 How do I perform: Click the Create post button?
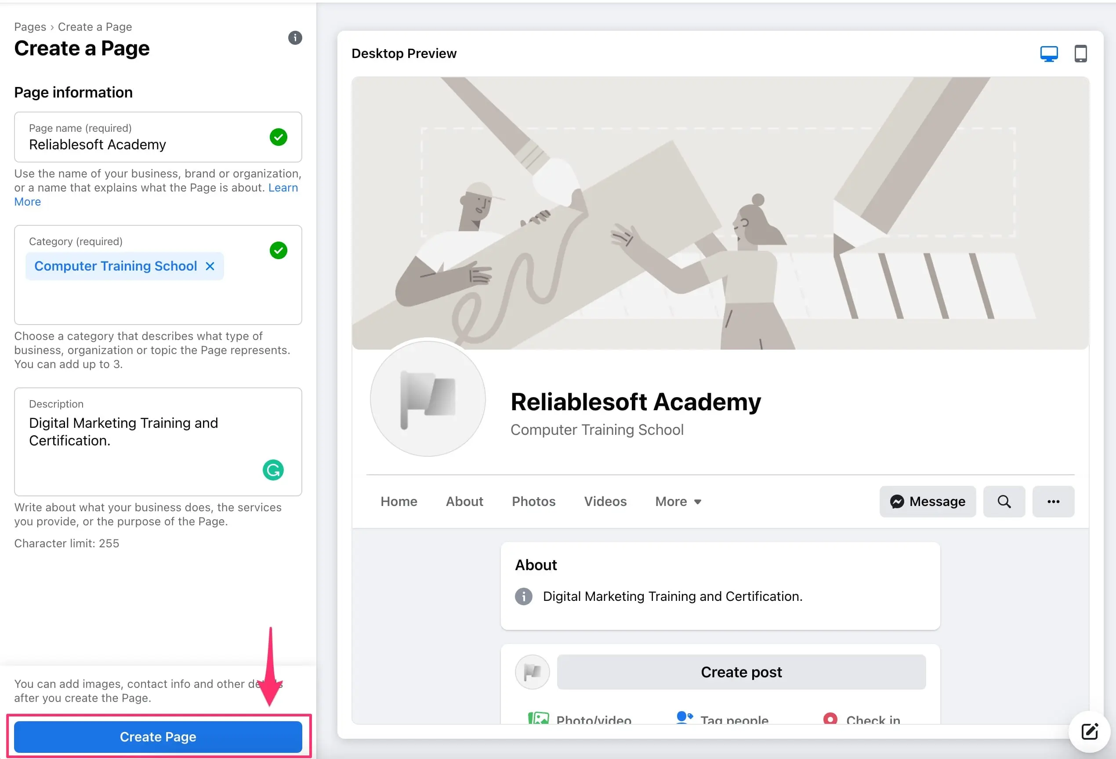point(741,672)
